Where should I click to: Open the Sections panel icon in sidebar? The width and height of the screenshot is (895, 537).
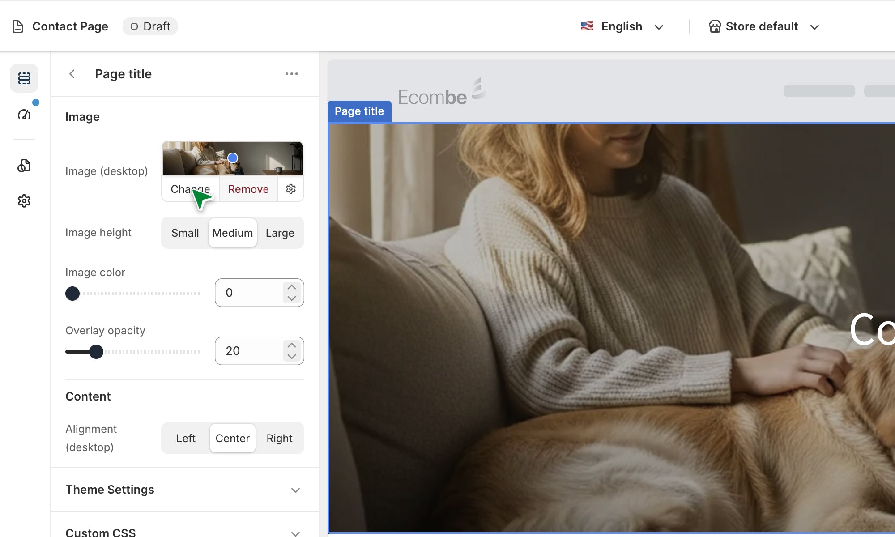(24, 78)
